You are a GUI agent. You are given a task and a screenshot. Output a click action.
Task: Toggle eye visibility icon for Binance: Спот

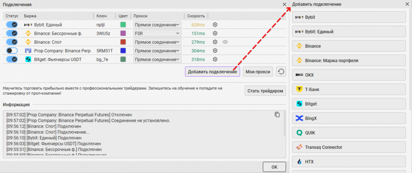click(225, 42)
